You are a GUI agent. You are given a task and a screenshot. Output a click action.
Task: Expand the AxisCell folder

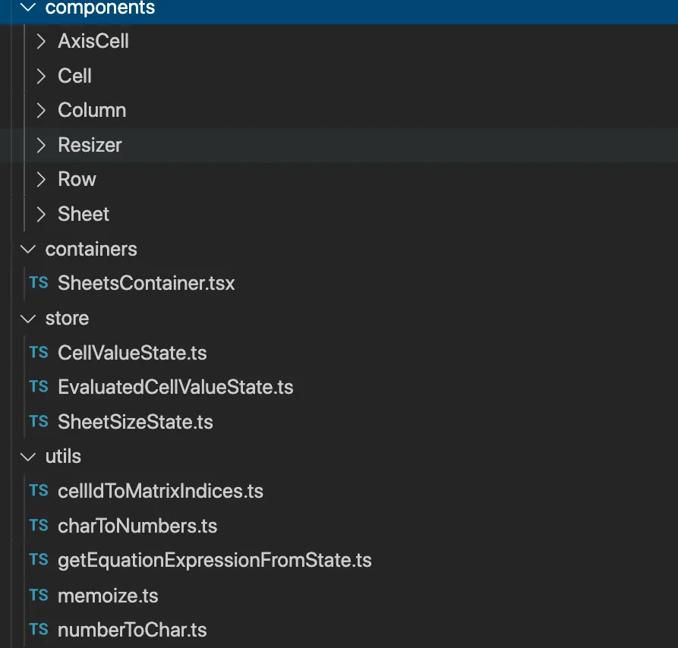pos(40,41)
